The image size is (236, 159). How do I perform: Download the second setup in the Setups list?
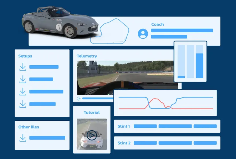[23, 79]
